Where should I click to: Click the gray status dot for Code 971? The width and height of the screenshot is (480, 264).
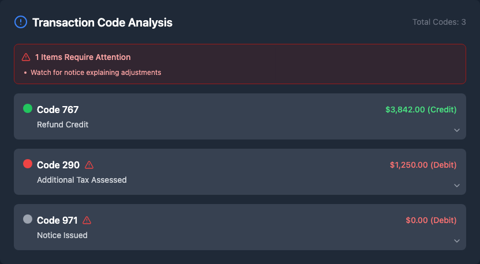[28, 219]
